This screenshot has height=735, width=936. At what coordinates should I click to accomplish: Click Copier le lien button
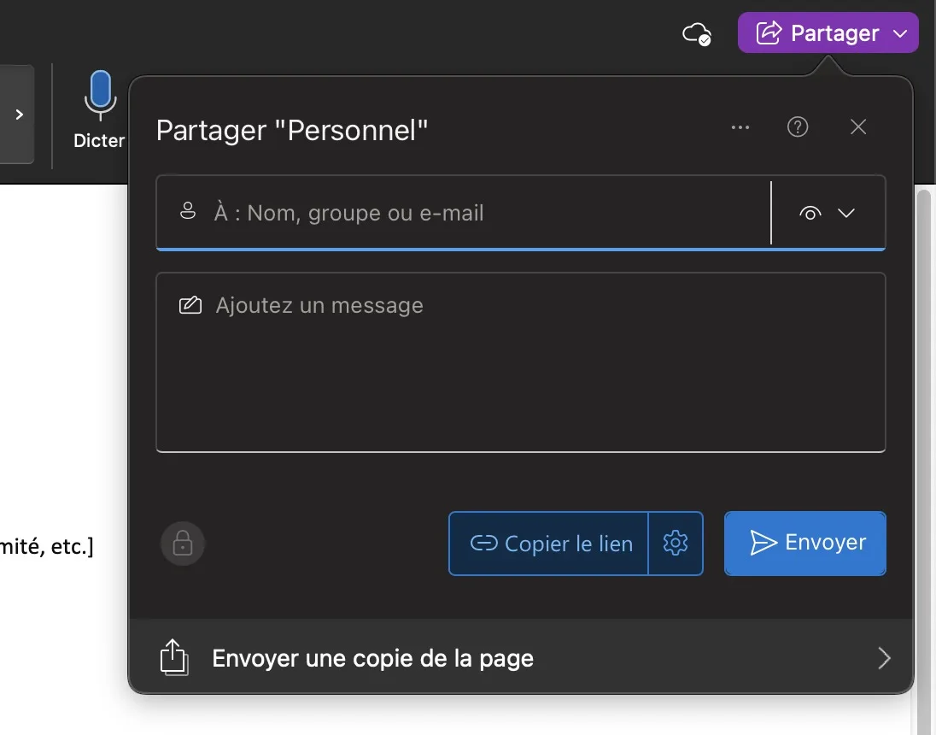[x=550, y=544]
